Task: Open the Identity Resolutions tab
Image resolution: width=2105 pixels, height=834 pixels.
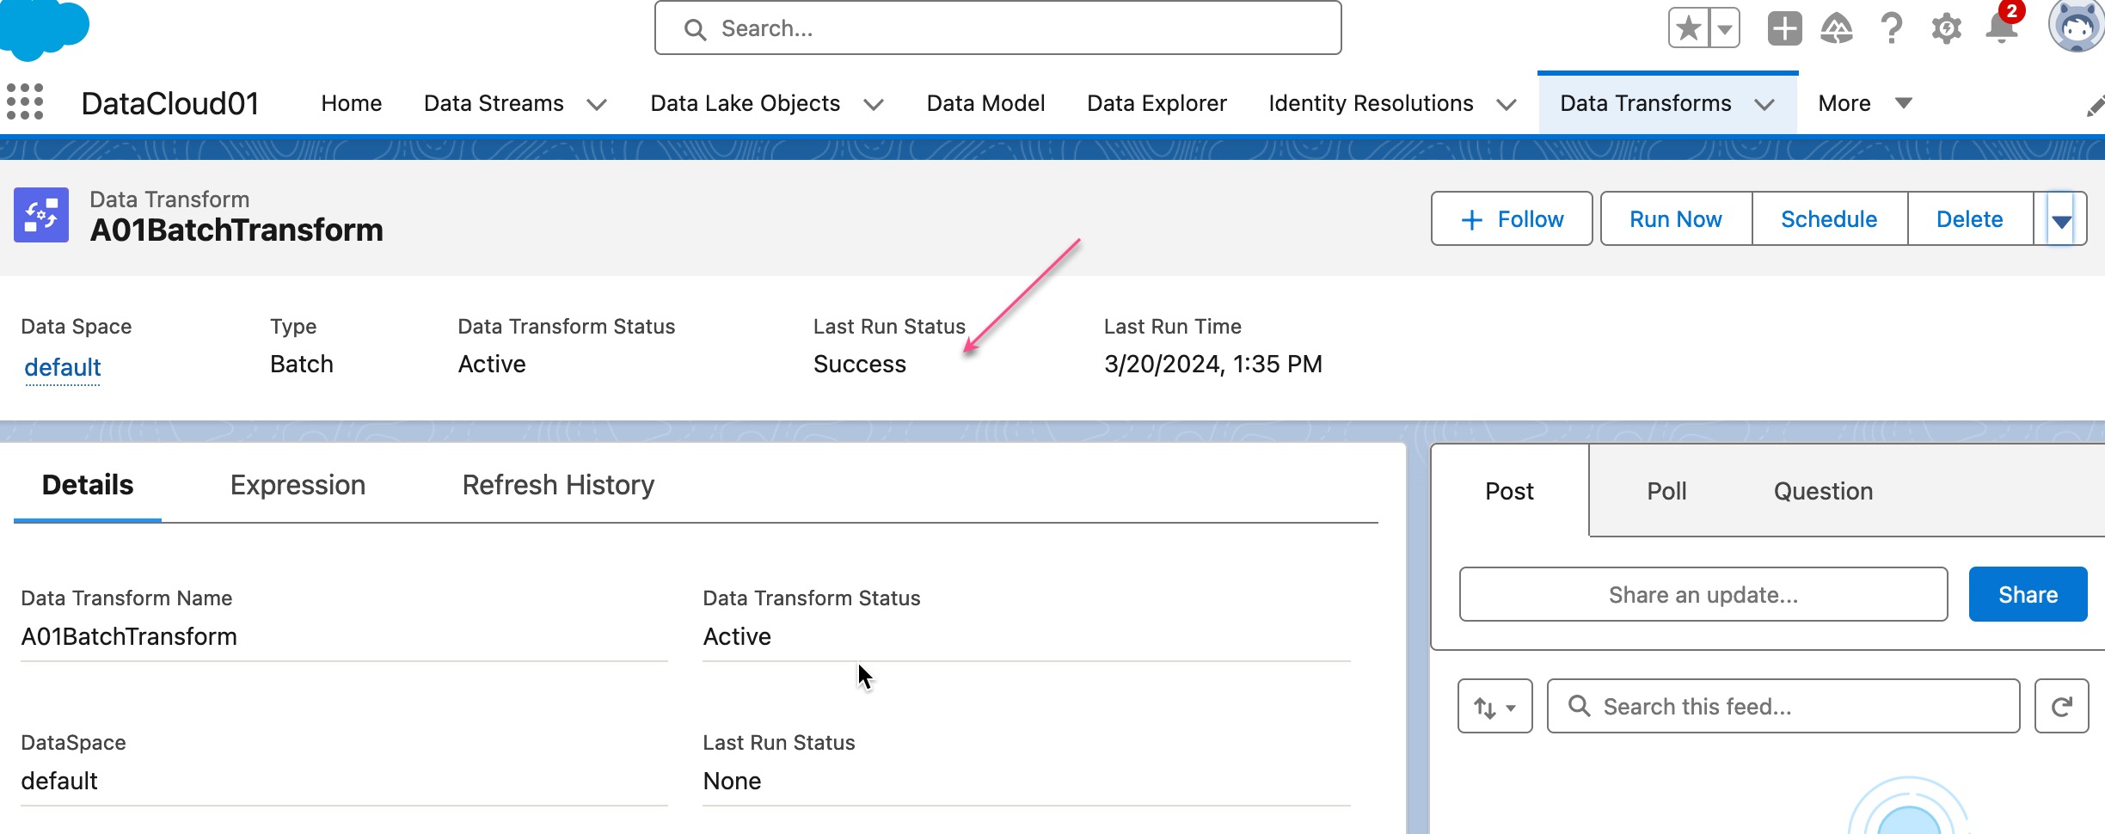Action: 1371,103
